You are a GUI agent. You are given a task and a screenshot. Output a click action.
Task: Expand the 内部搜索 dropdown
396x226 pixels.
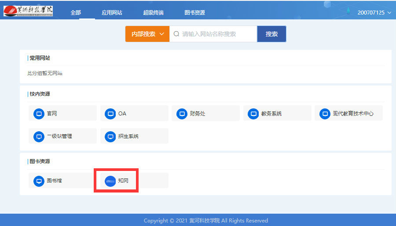click(147, 34)
